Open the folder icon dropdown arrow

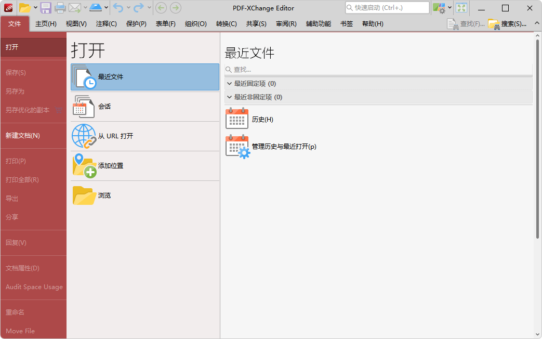tap(35, 8)
